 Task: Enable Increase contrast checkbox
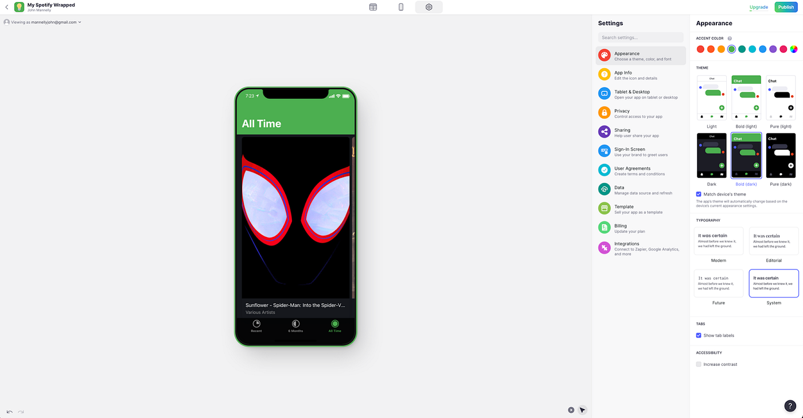coord(699,364)
